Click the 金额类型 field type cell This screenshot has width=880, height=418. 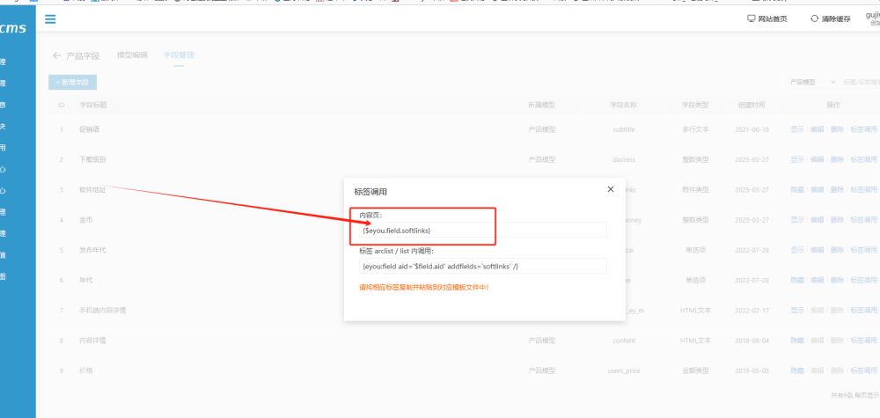click(695, 370)
